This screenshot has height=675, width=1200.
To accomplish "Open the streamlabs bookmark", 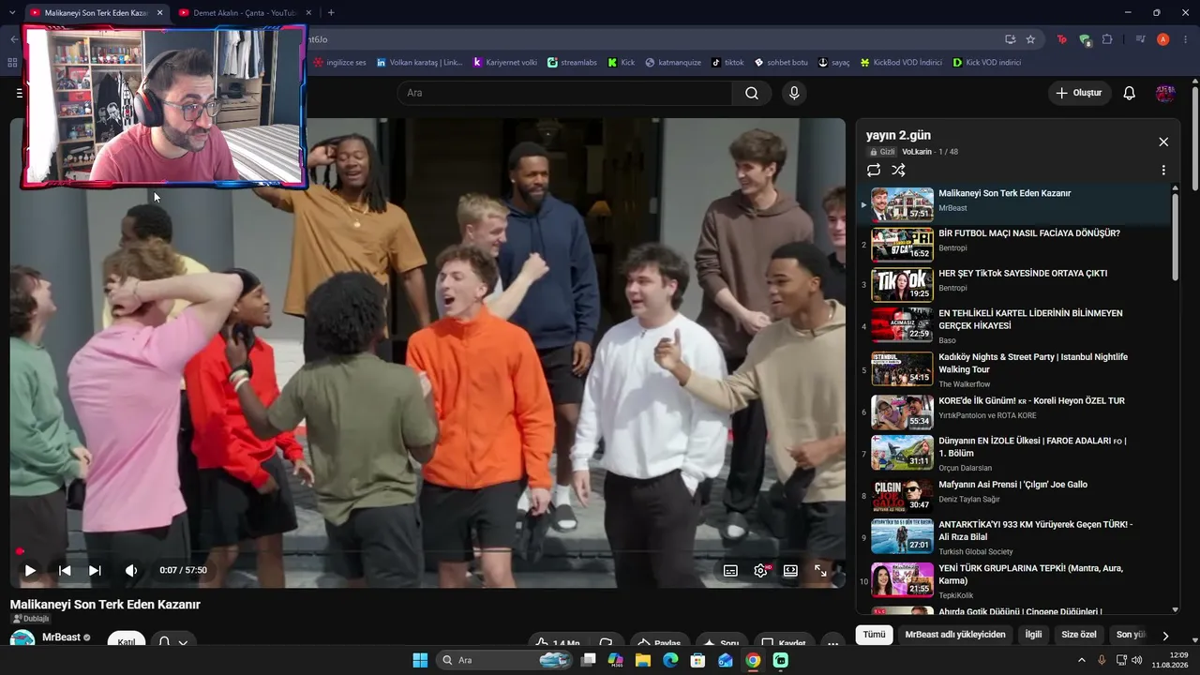I will click(572, 63).
